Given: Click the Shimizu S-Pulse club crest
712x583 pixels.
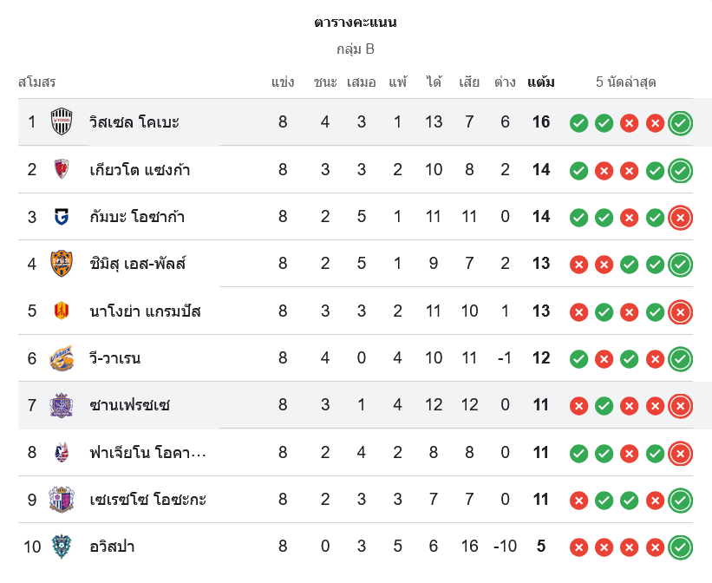Looking at the screenshot, I should tap(62, 263).
